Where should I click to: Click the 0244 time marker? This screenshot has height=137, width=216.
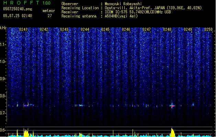[85, 29]
